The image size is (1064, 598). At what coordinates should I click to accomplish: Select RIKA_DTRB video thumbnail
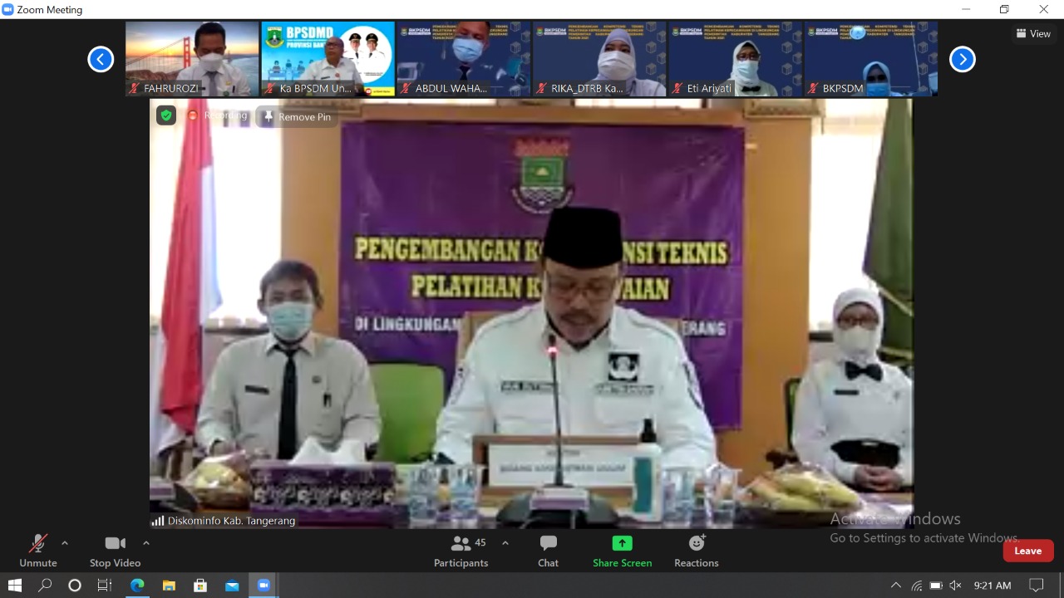coord(599,59)
